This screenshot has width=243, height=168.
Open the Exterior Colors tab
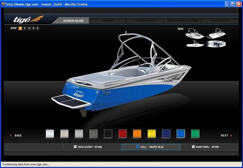[73, 21]
